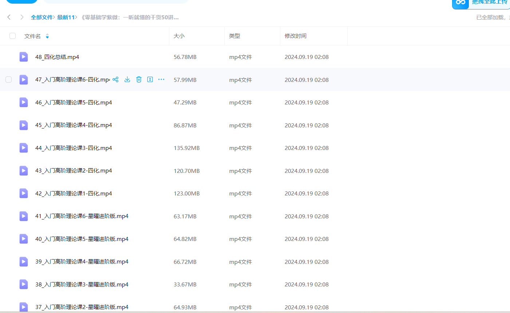The image size is (510, 313).
Task: Open file 43_入门高阶理论课2-四化.mp4
Action: point(74,171)
